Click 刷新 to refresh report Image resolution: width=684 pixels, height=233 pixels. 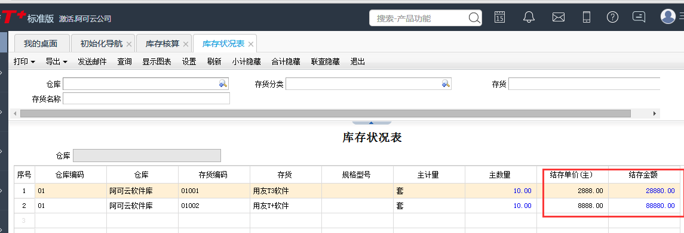214,61
